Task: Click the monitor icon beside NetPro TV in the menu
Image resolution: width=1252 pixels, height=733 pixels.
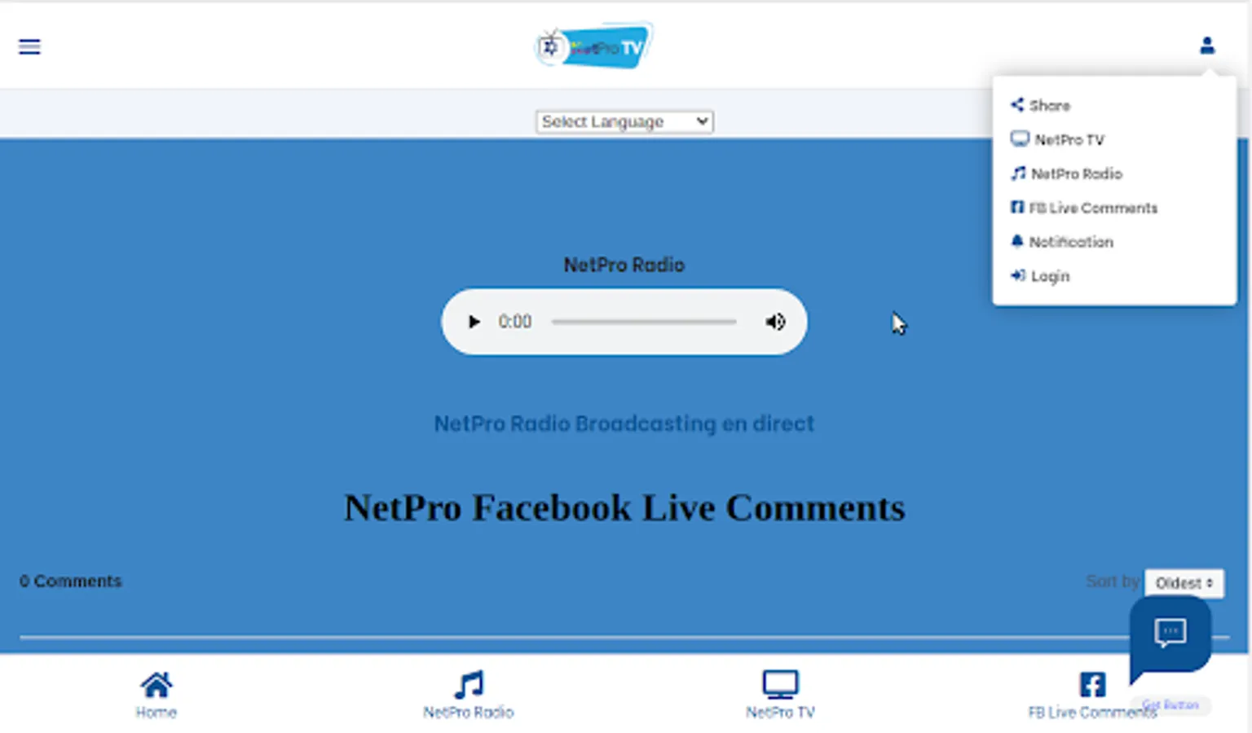Action: pyautogui.click(x=1020, y=139)
